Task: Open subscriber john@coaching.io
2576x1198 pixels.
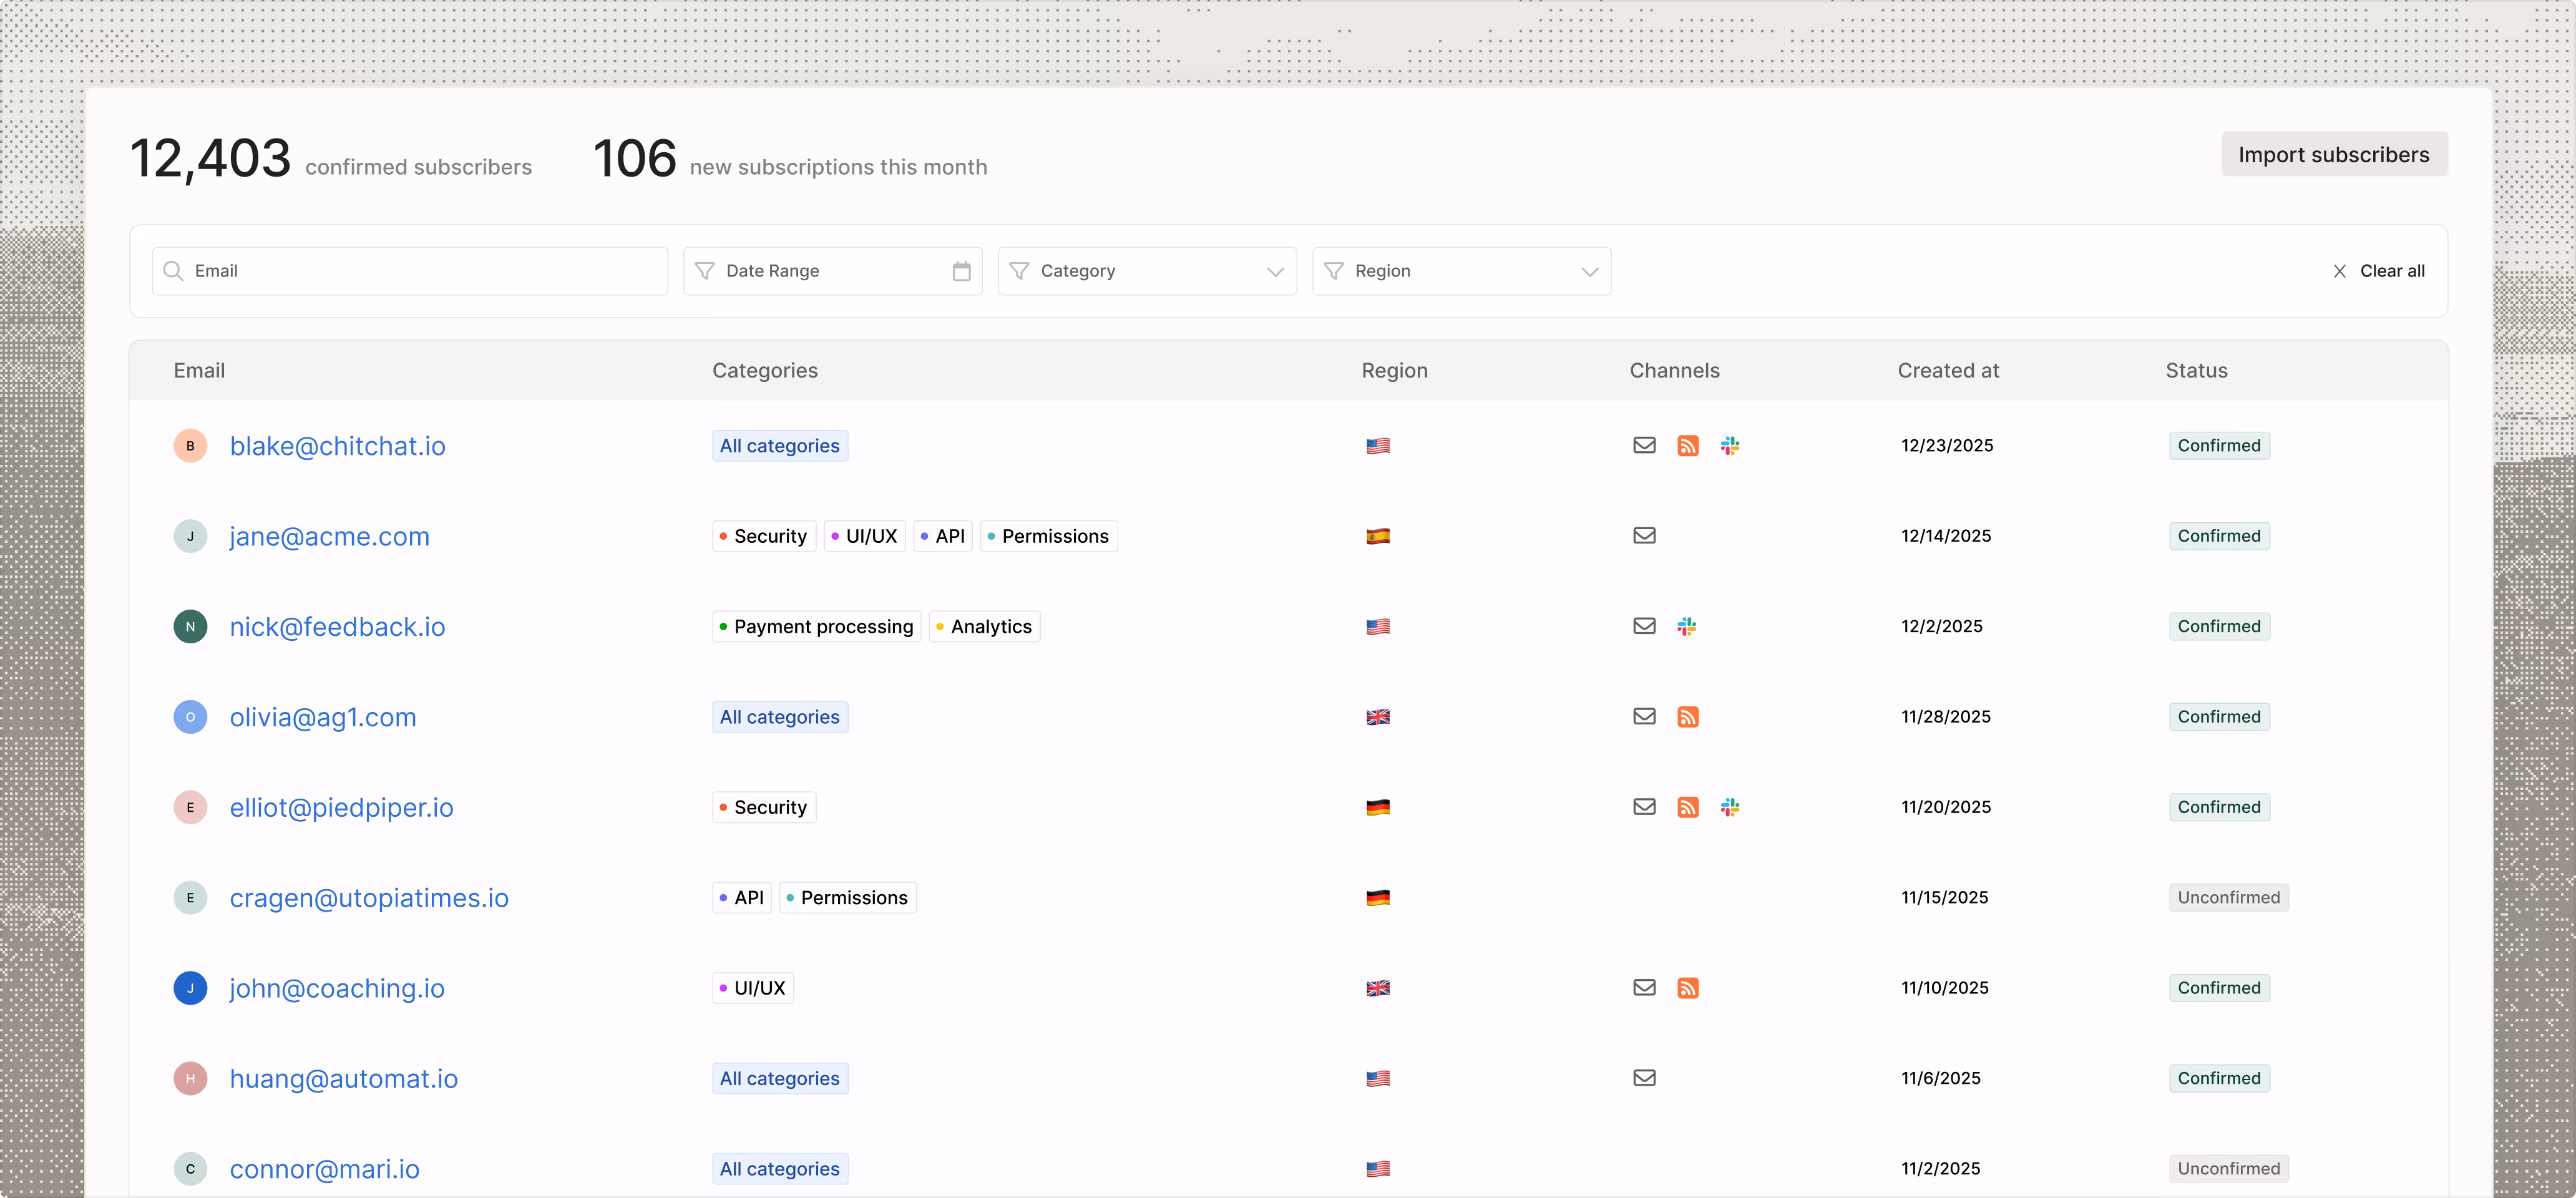Action: (x=337, y=988)
